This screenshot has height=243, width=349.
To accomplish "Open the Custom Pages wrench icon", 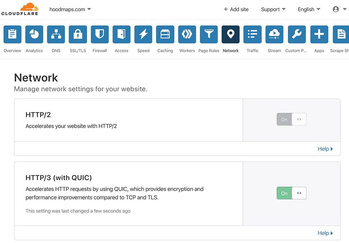I will [x=297, y=34].
